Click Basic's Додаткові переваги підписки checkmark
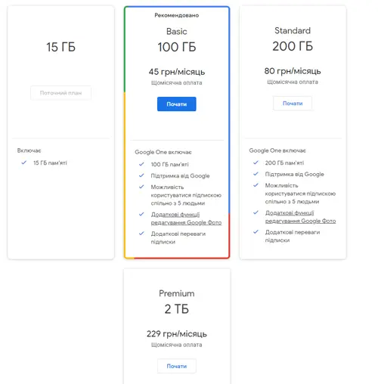Viewport: 378px width, 384px height. (x=141, y=234)
